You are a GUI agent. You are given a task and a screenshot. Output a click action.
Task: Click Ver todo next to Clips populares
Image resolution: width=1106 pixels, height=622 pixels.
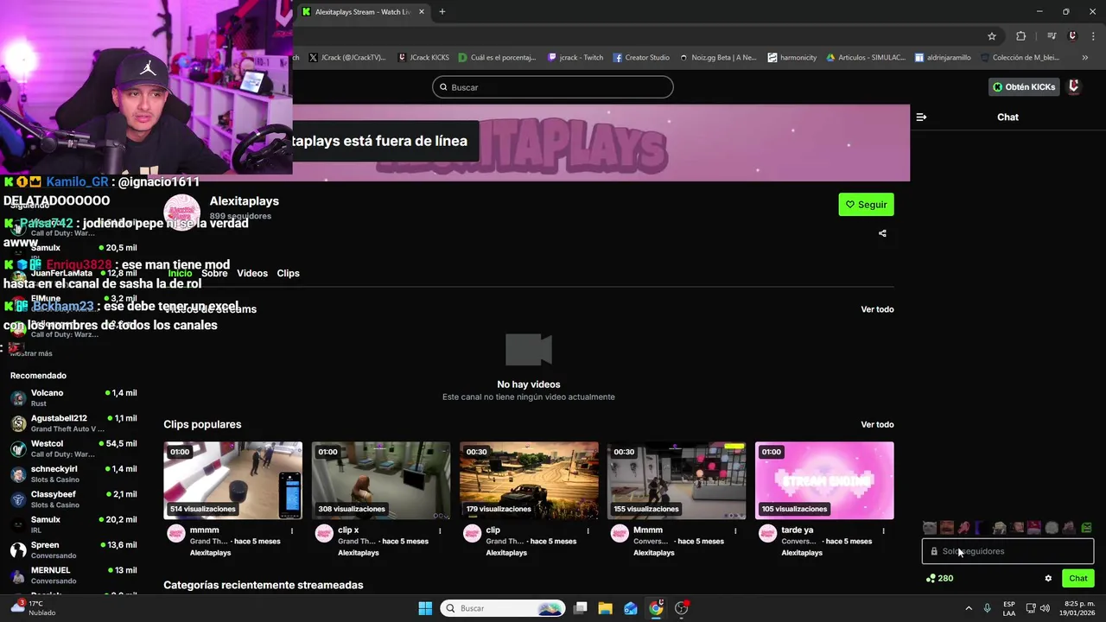pos(877,424)
